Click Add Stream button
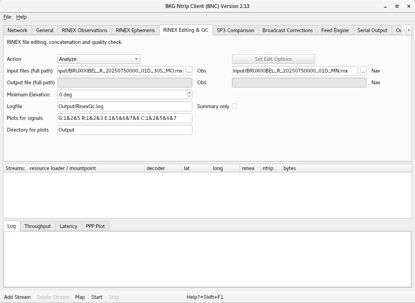Screen dimensions: 415x303 [17, 297]
